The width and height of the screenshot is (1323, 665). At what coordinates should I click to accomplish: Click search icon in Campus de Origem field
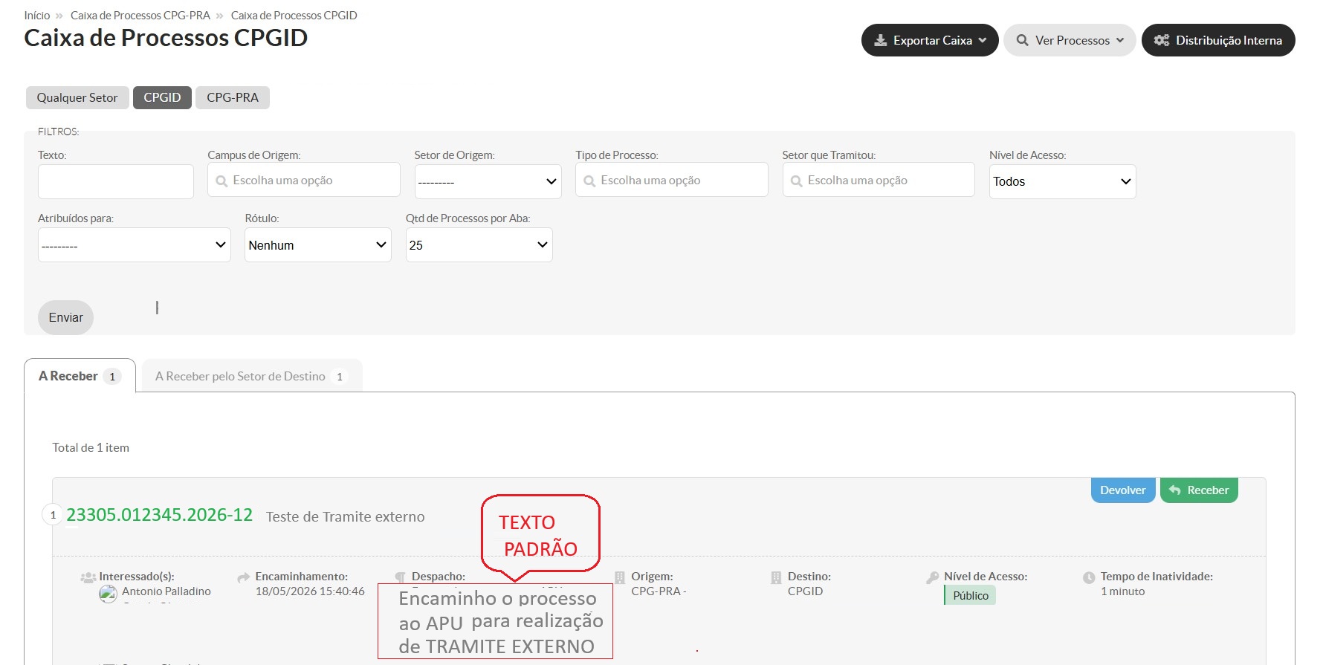(221, 181)
